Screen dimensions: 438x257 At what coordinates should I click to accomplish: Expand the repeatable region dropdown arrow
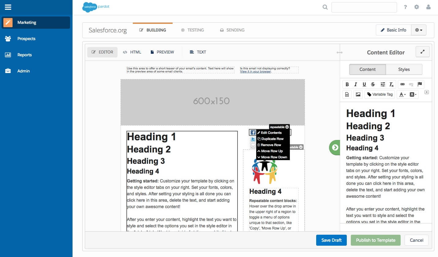[x=287, y=127]
